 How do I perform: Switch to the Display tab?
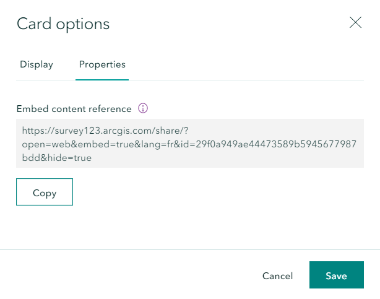(37, 64)
